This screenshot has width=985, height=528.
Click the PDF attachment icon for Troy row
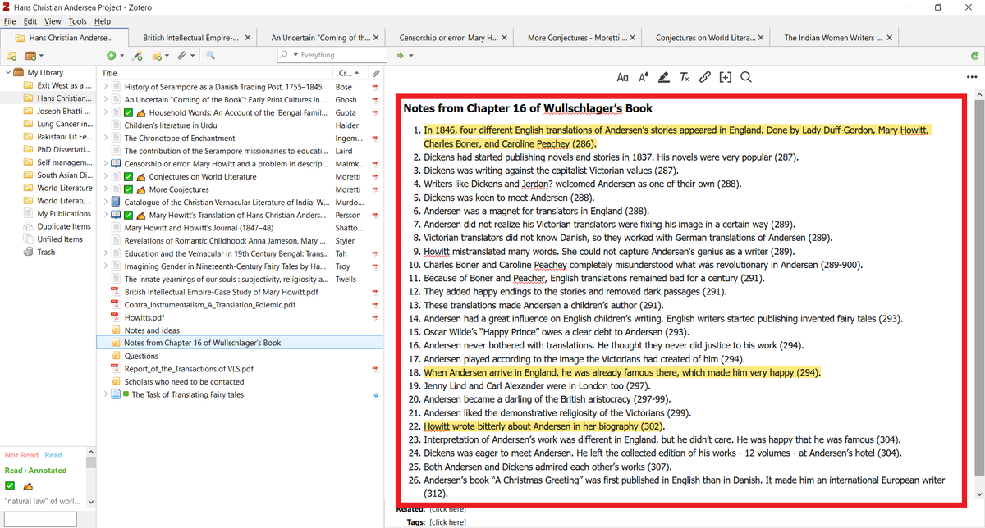point(376,266)
